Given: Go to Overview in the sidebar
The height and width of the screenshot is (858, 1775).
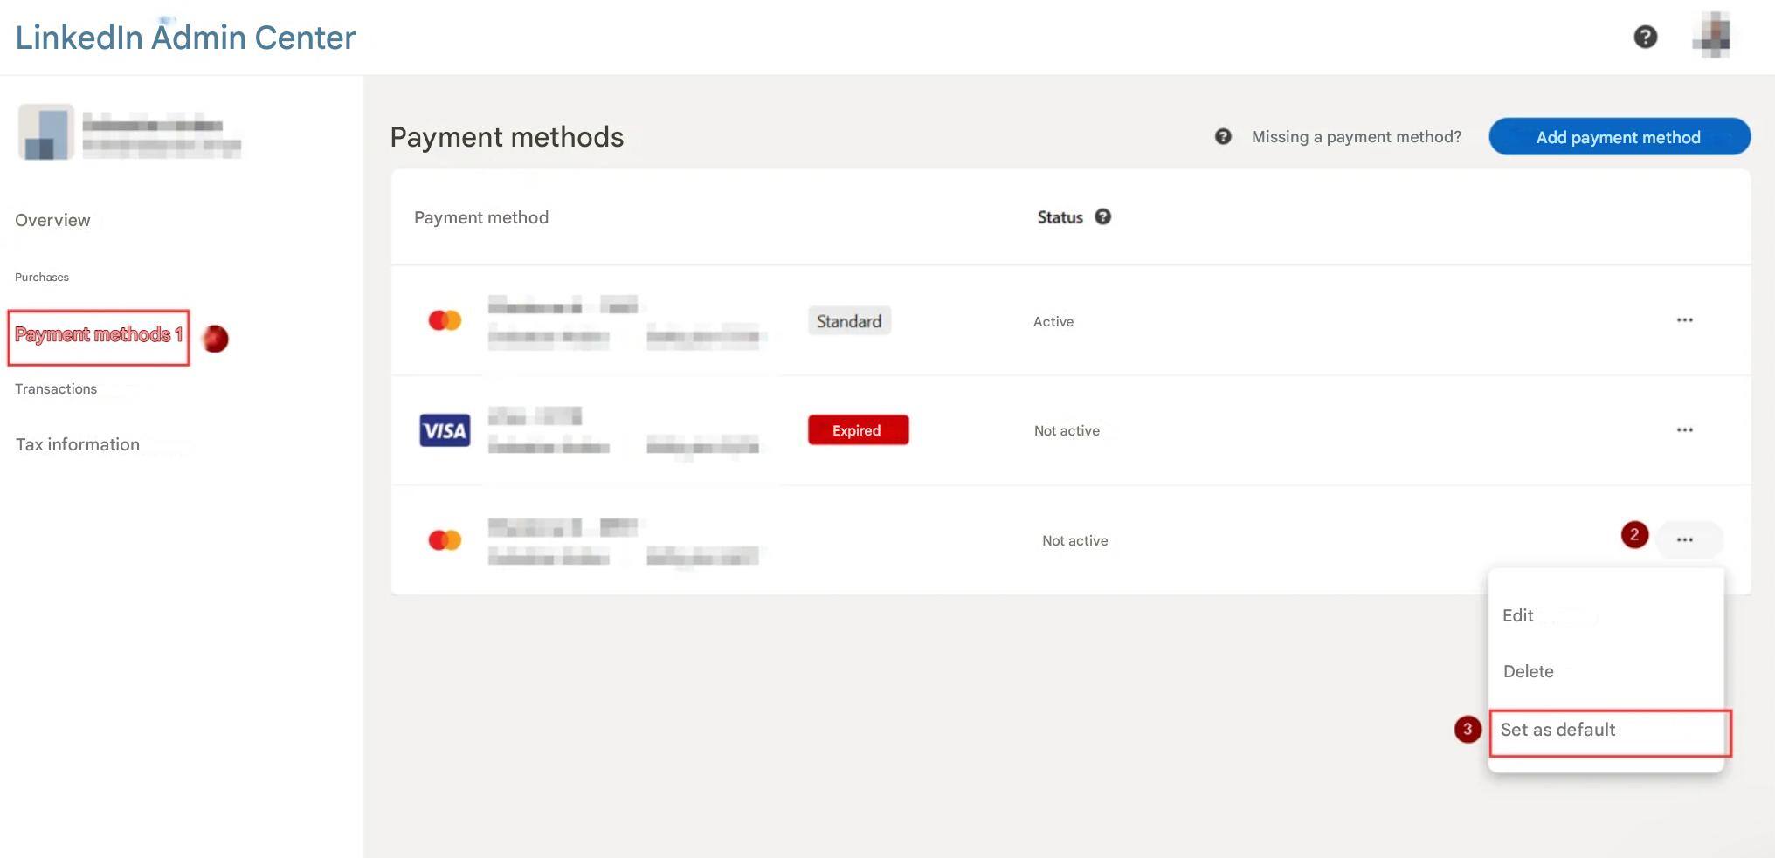Looking at the screenshot, I should coord(52,220).
